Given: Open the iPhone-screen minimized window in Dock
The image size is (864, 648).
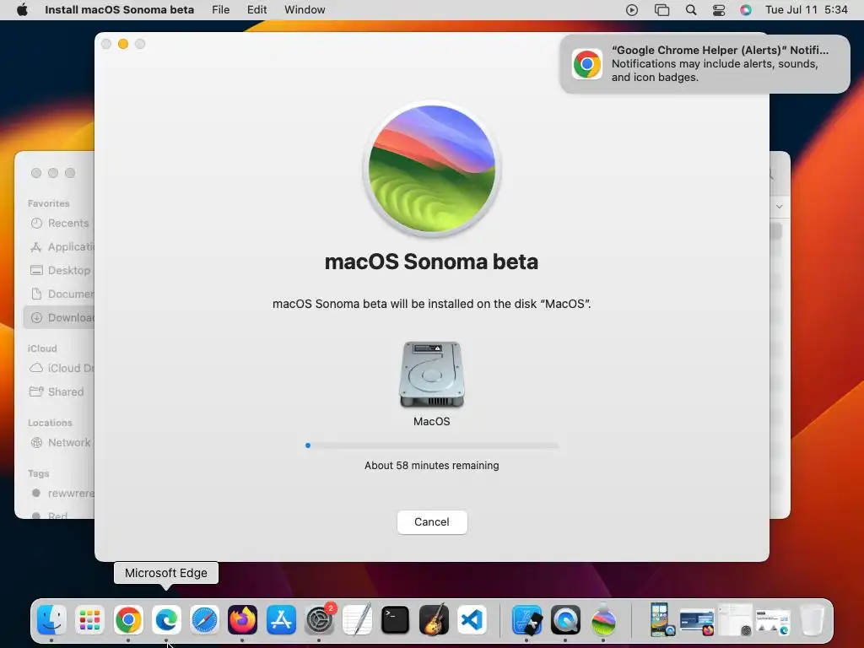Looking at the screenshot, I should pos(660,619).
